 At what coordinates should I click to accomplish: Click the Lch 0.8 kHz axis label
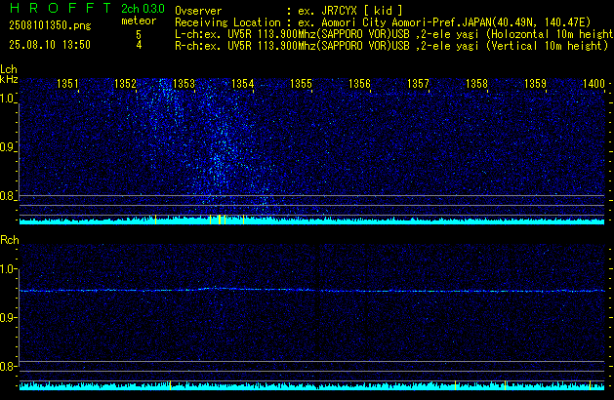(x=7, y=196)
